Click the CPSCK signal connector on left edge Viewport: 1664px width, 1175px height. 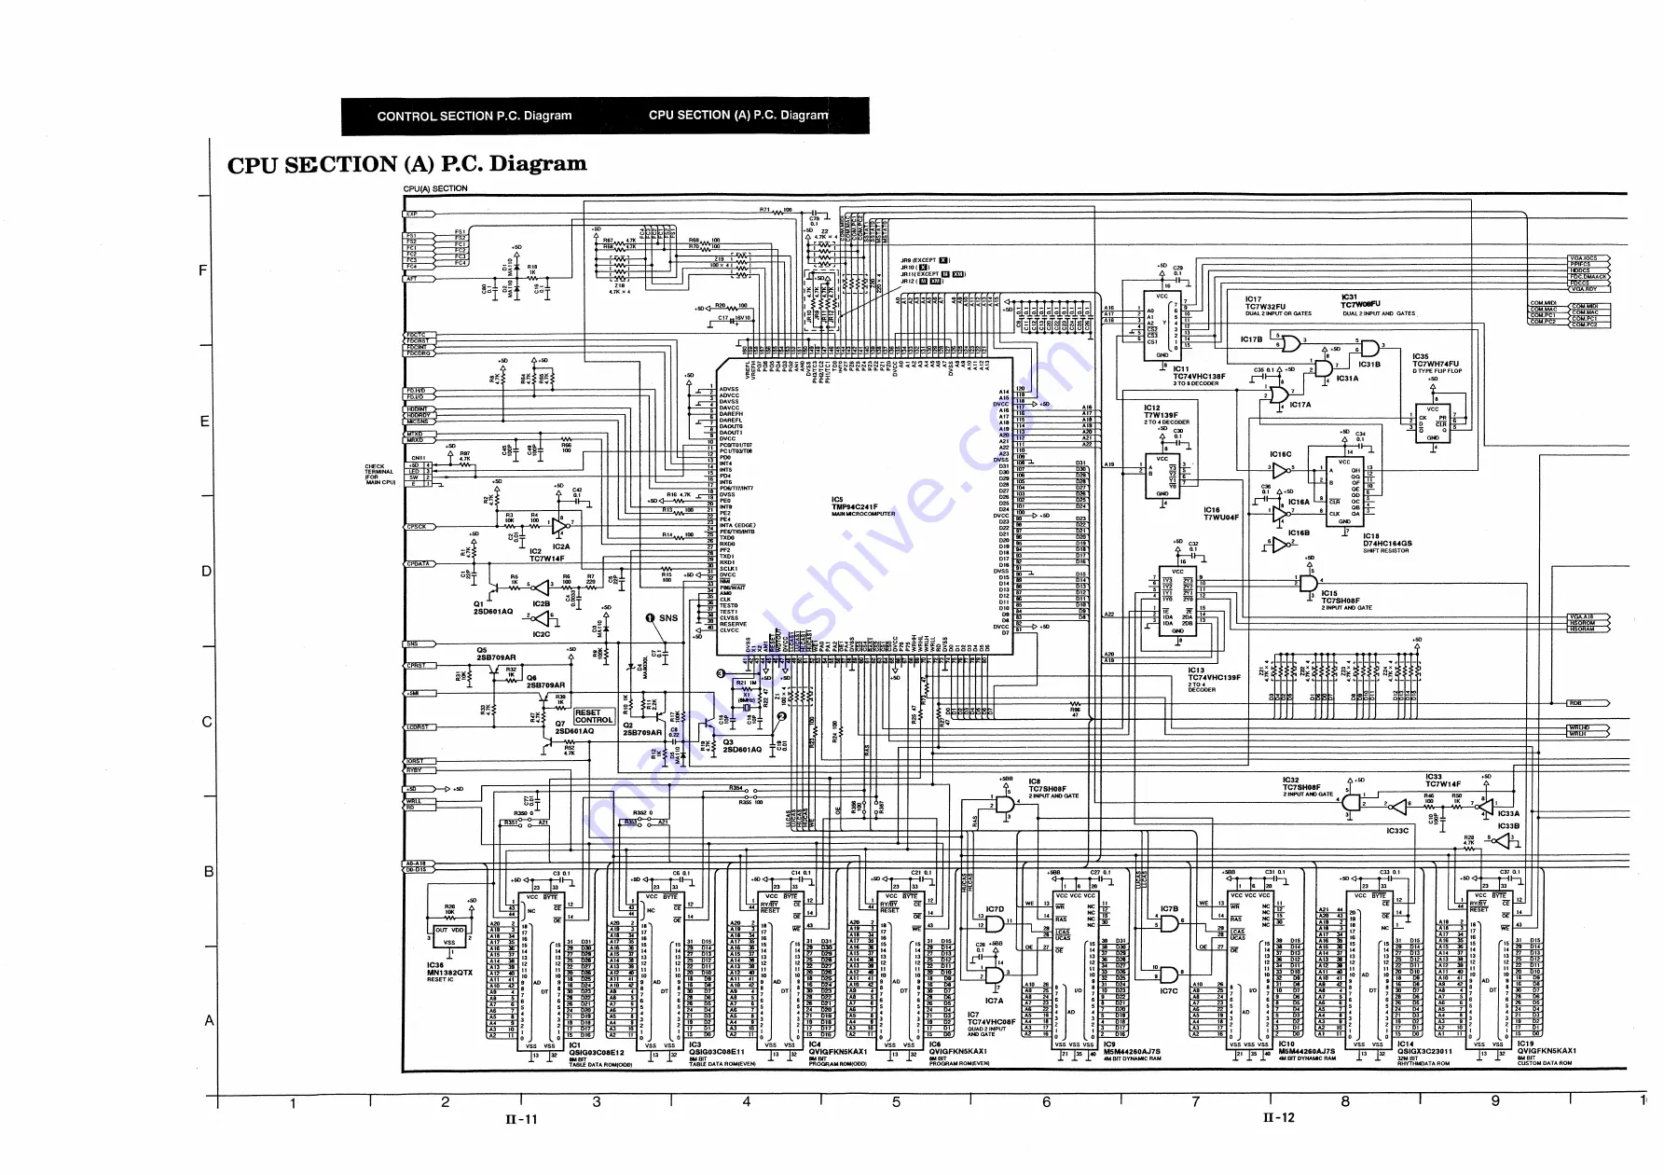[419, 527]
